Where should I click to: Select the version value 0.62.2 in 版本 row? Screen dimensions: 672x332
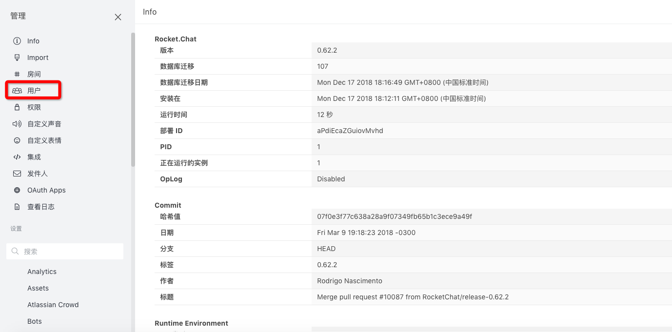point(327,50)
